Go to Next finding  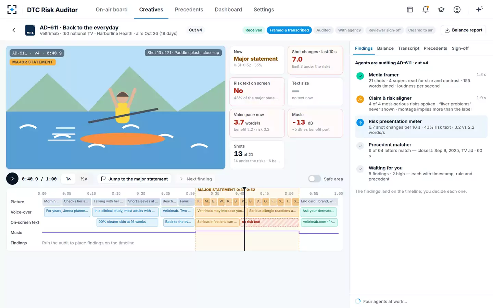click(x=196, y=179)
